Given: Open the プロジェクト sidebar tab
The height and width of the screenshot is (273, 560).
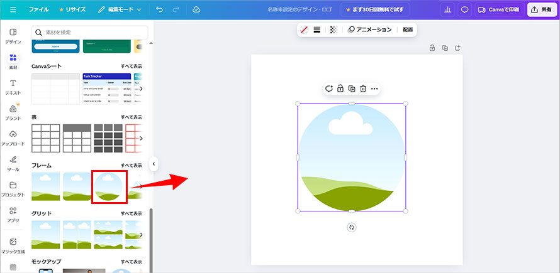Looking at the screenshot, I should [13, 189].
